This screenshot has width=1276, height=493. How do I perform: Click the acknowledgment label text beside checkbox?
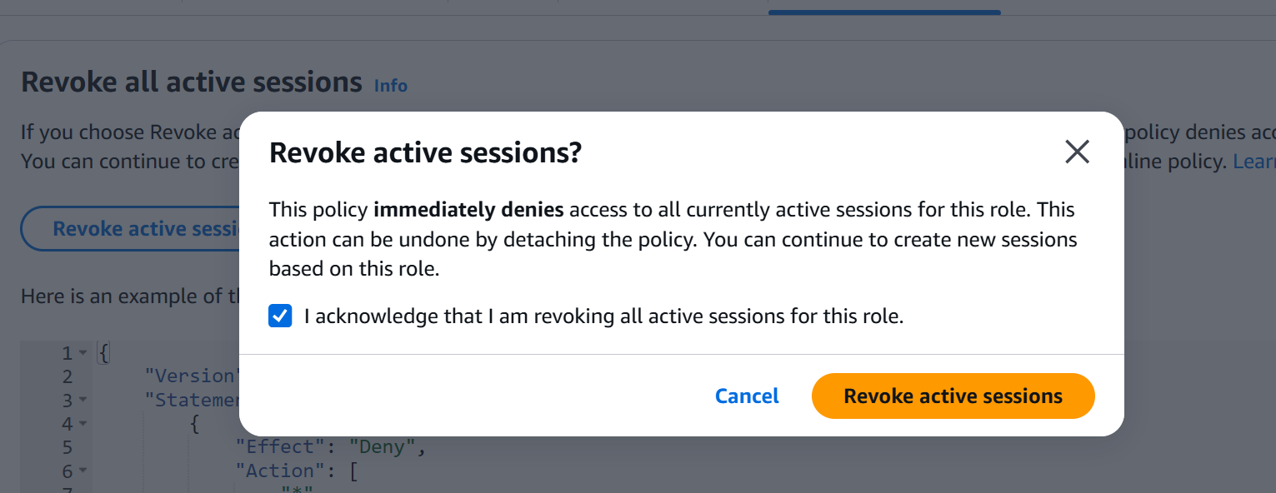pos(604,316)
